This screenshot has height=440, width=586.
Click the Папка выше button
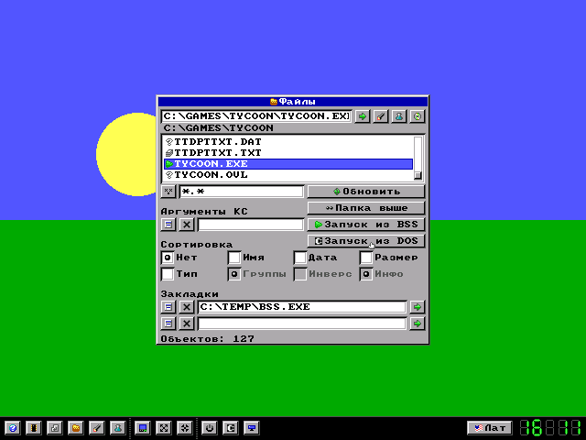coord(366,208)
